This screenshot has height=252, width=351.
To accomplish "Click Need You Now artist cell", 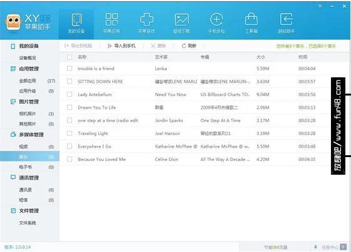I will (x=170, y=94).
